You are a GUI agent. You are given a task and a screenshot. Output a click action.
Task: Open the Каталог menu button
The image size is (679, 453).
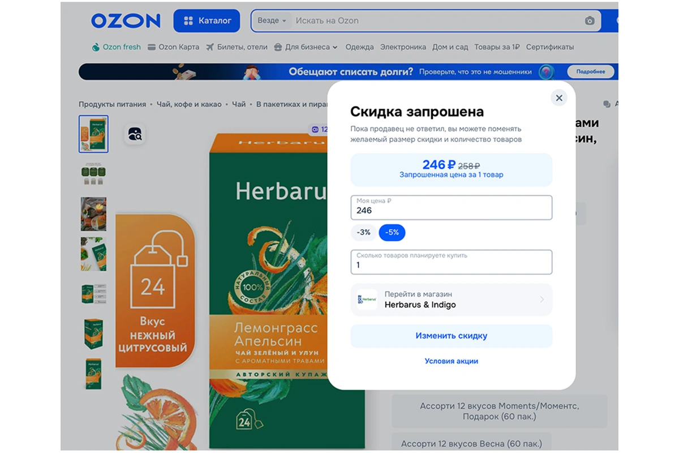[207, 21]
